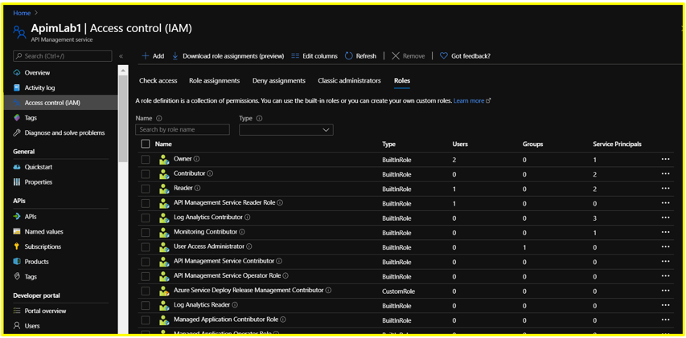The height and width of the screenshot is (338, 686).
Task: Open ellipsis menu for User Access Administrator
Action: pyautogui.click(x=665, y=247)
